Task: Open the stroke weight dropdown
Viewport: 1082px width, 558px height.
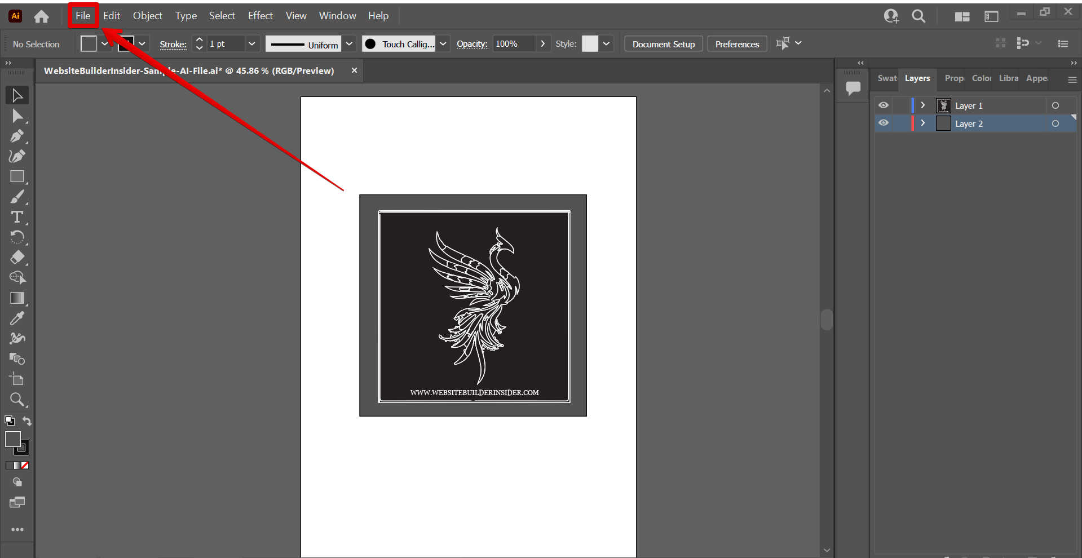Action: point(252,44)
